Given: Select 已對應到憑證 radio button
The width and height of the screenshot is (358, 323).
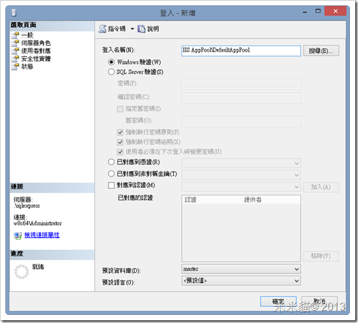Looking at the screenshot, I should point(111,162).
